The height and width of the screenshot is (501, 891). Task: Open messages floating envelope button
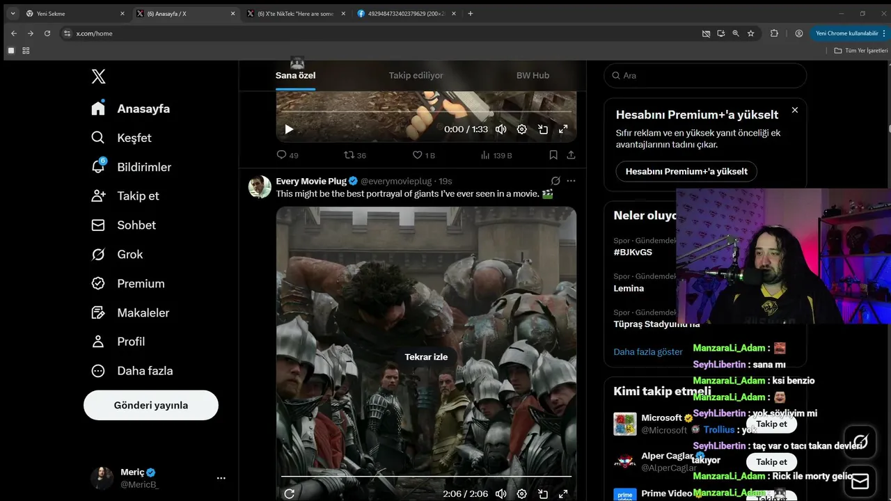pos(860,482)
